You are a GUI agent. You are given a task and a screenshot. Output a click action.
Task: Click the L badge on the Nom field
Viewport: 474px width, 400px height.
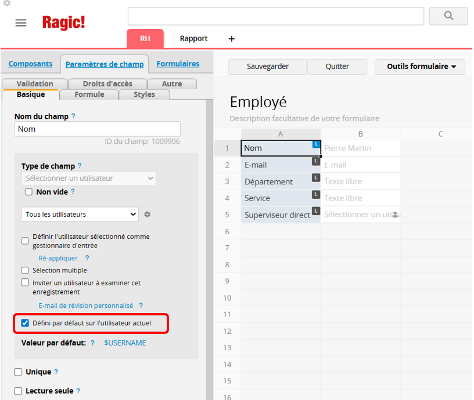click(x=316, y=144)
